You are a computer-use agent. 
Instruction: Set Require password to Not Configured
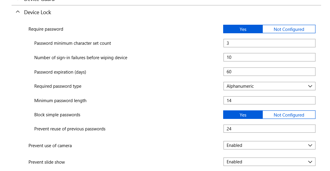[289, 29]
